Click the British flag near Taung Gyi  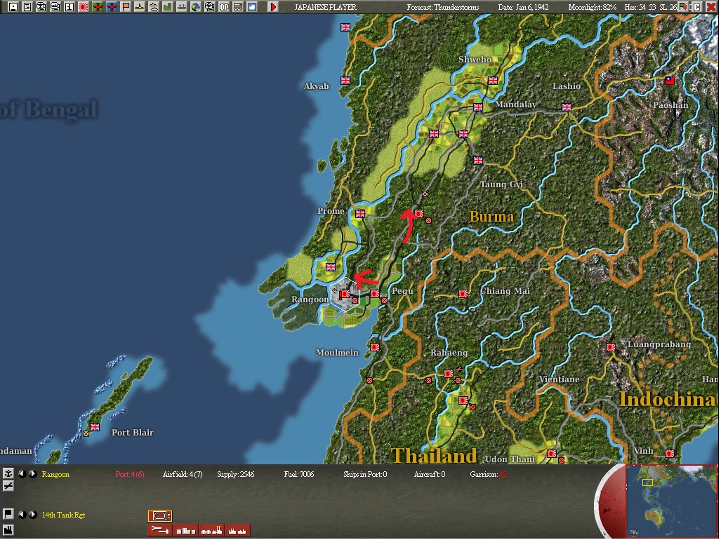pyautogui.click(x=478, y=161)
